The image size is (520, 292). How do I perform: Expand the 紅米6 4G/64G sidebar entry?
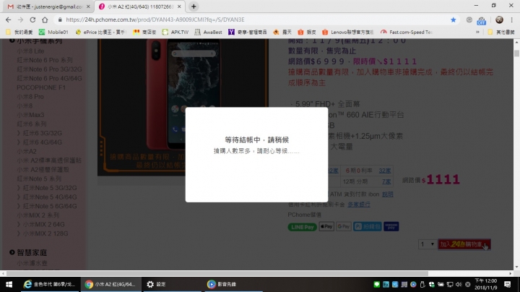pyautogui.click(x=40, y=142)
